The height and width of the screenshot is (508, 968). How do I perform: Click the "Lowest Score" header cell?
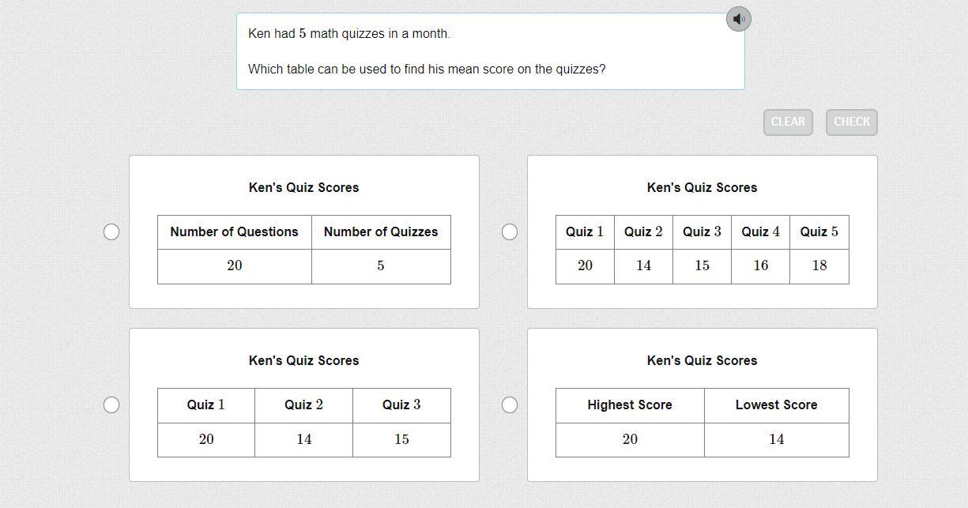tap(776, 405)
